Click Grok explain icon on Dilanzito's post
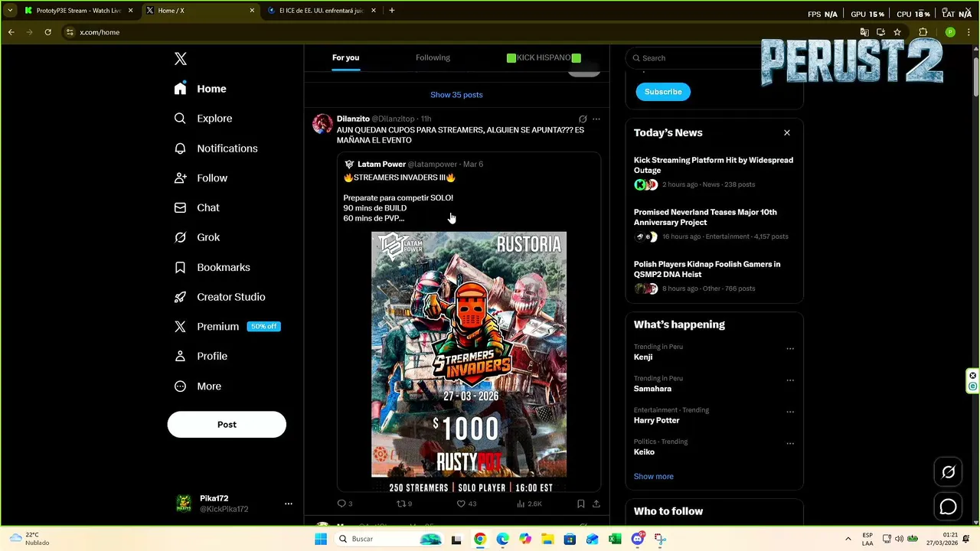Viewport: 980px width, 551px height. point(583,119)
